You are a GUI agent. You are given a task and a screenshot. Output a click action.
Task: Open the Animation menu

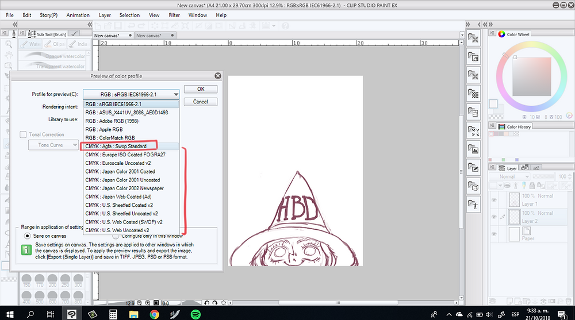pos(78,15)
